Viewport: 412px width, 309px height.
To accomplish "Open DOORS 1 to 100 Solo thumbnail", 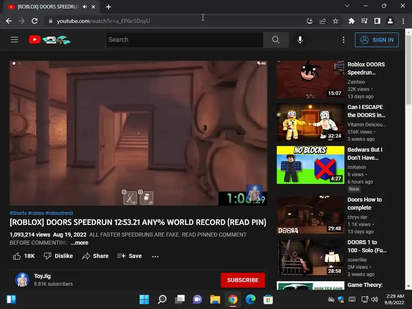I will [310, 257].
